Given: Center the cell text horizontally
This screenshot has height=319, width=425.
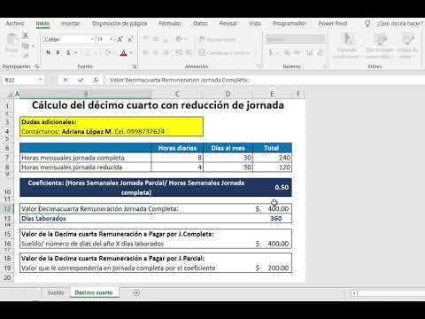Looking at the screenshot, I should click(156, 53).
